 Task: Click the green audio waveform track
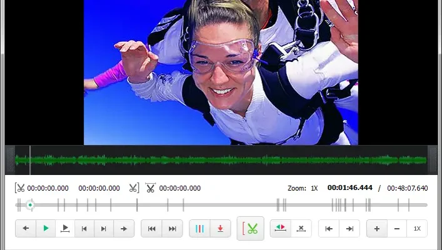(x=221, y=160)
